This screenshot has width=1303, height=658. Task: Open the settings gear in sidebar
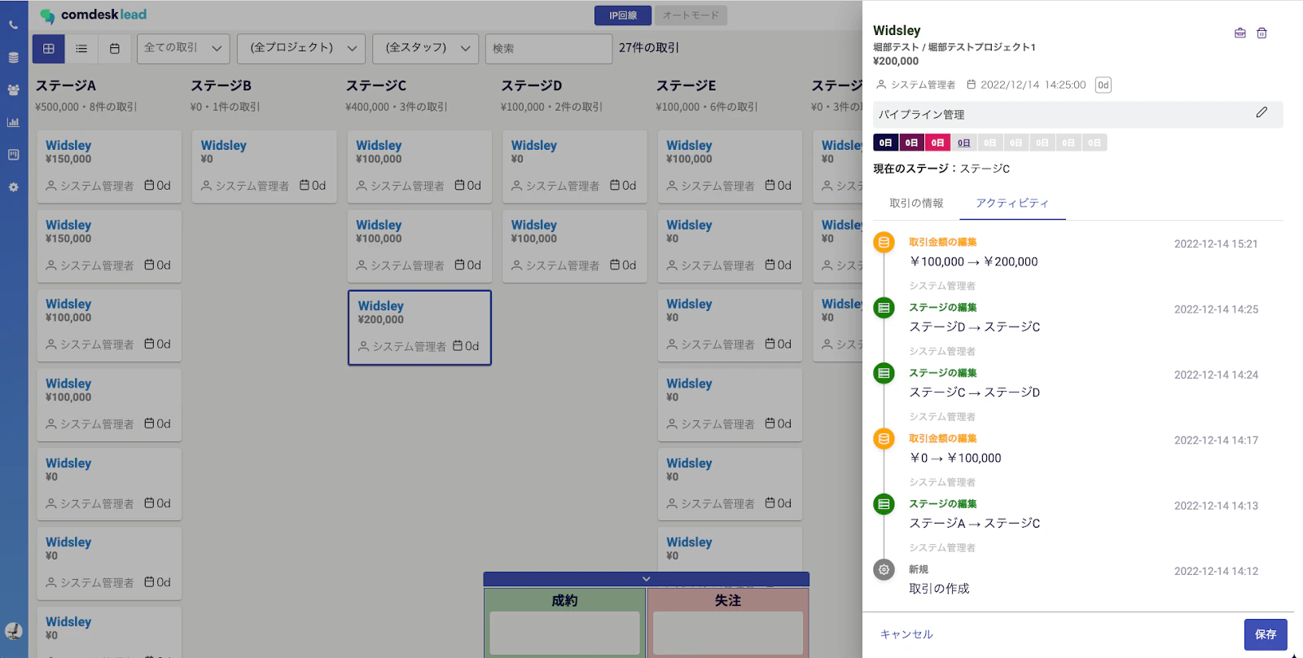pyautogui.click(x=13, y=187)
